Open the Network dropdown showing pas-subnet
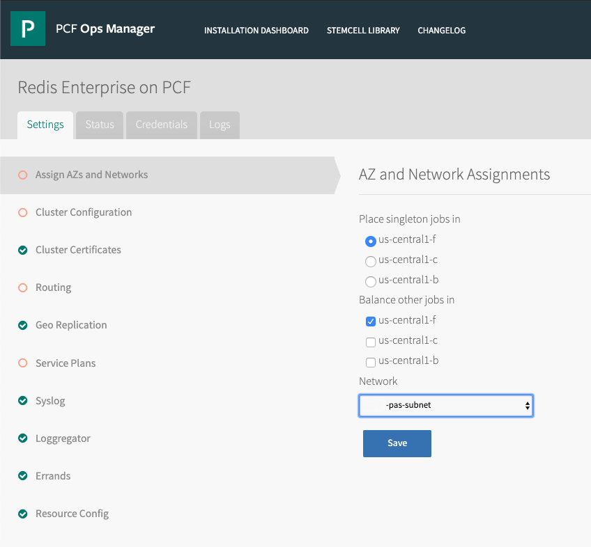Viewport: 591px width, 547px height. click(x=446, y=405)
